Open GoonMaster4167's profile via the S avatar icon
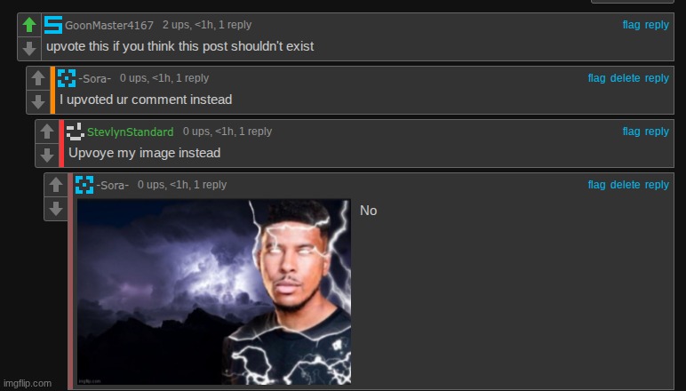The width and height of the screenshot is (686, 391). pyautogui.click(x=53, y=25)
